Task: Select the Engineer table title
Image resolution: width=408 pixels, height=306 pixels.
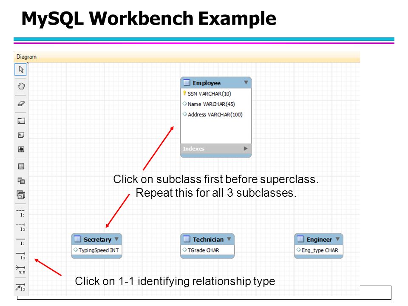Action: [x=319, y=239]
